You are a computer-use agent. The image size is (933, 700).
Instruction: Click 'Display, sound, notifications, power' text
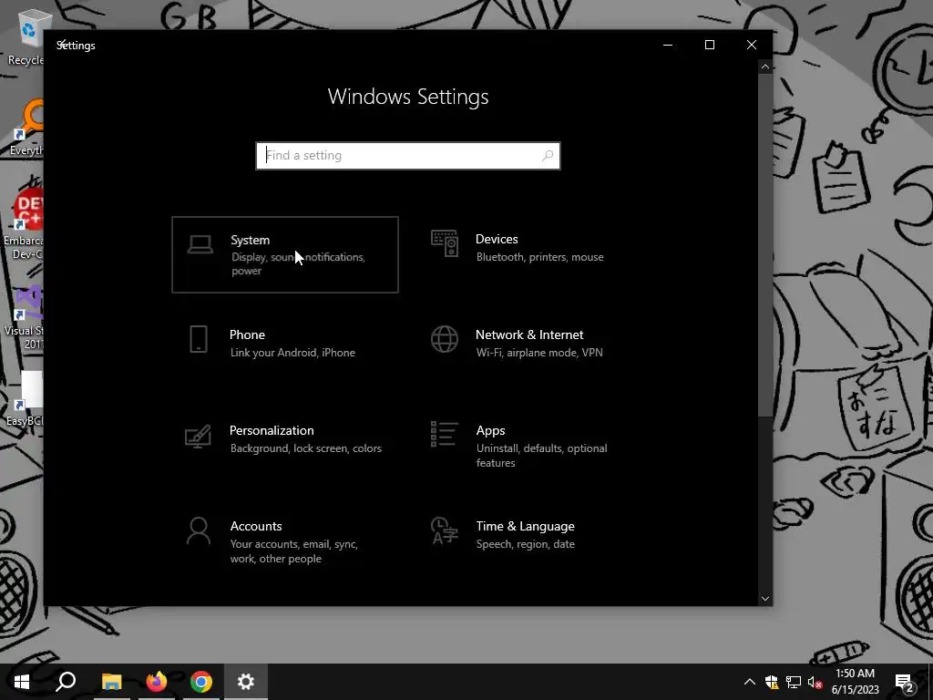[298, 263]
